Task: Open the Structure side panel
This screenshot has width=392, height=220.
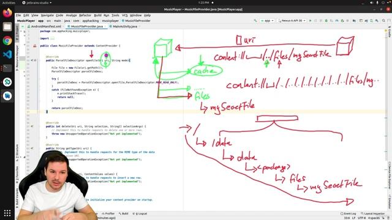Action: pos(17,152)
